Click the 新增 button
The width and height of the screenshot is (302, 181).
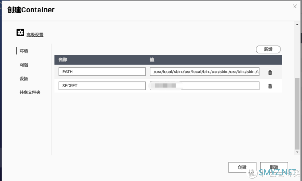268,49
